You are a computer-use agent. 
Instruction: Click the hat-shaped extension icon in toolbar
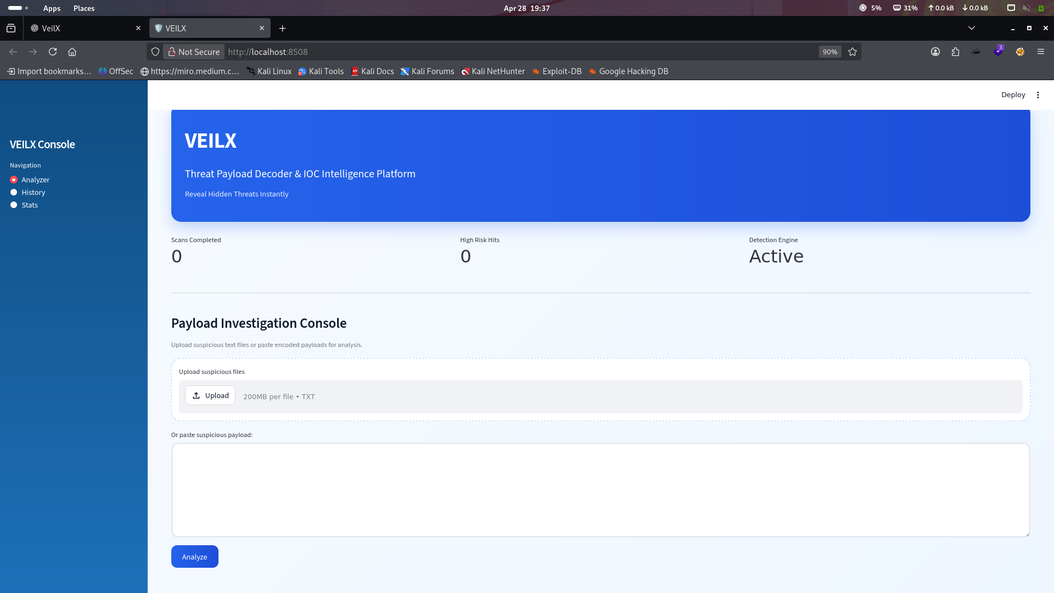point(976,52)
